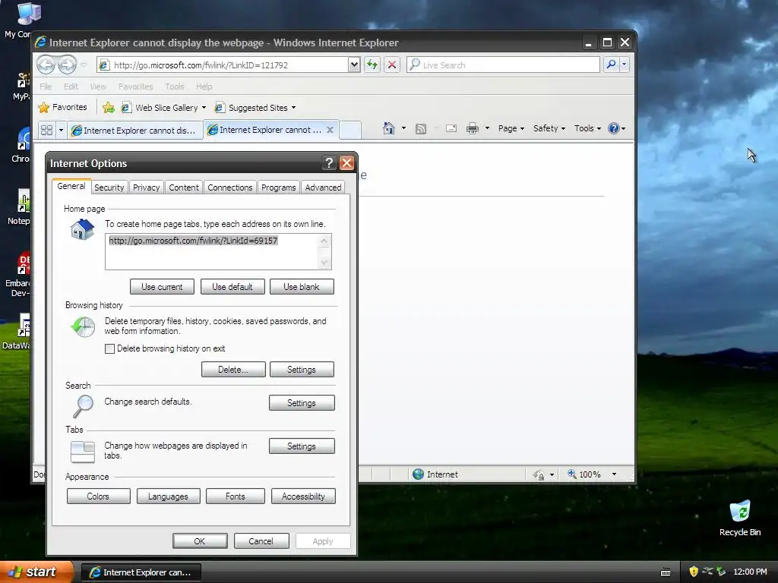The width and height of the screenshot is (778, 583).
Task: Open Colors appearance button
Action: tap(98, 496)
